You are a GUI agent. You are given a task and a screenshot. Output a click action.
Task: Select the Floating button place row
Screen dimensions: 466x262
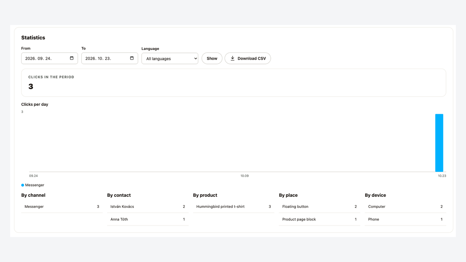319,207
